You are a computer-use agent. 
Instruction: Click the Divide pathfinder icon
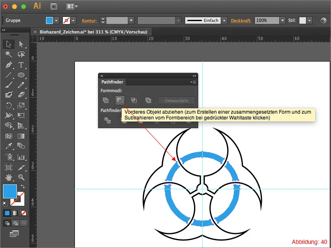(108, 120)
